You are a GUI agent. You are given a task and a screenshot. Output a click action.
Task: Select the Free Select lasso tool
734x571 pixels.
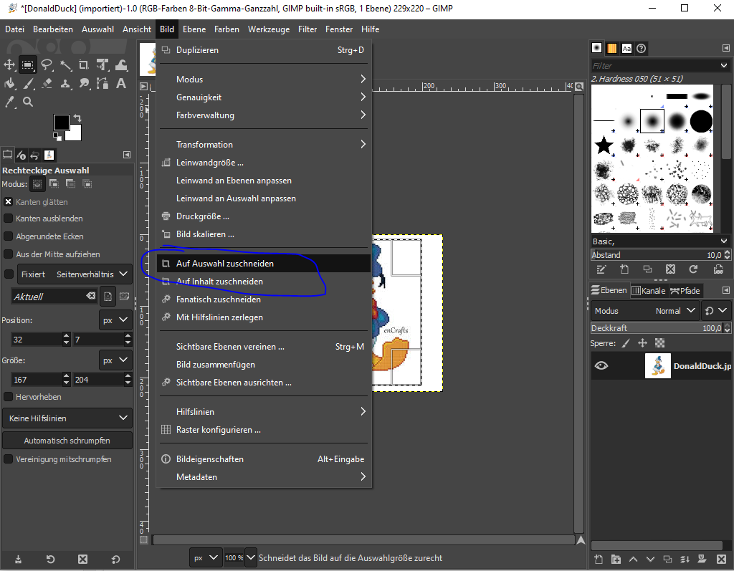pyautogui.click(x=47, y=65)
